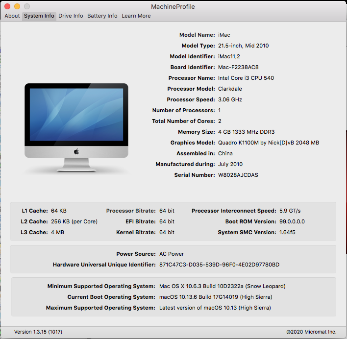This screenshot has width=347, height=339.
Task: Click Maximum Supported OS Latest version value
Action: (x=215, y=308)
